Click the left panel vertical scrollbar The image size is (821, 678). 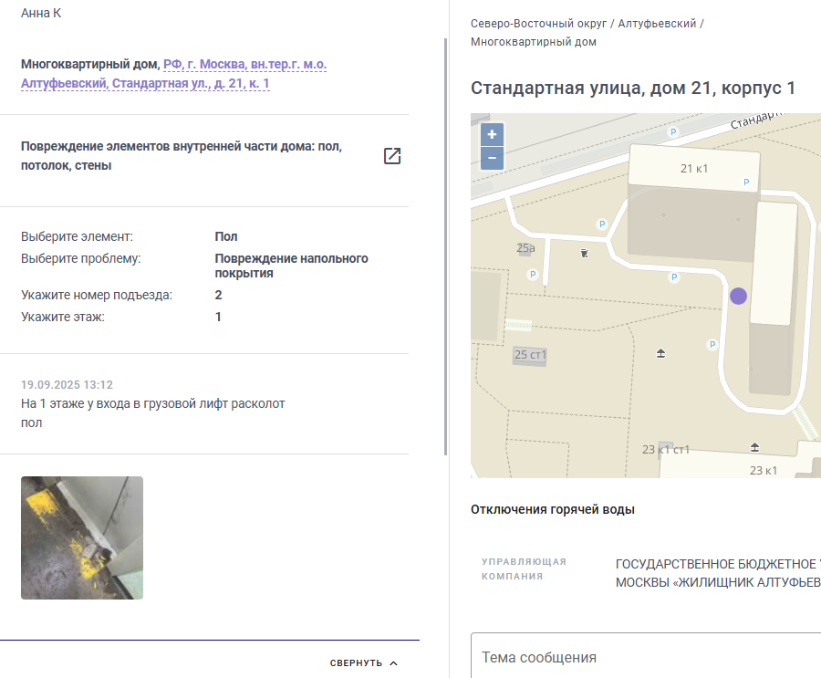pyautogui.click(x=445, y=246)
